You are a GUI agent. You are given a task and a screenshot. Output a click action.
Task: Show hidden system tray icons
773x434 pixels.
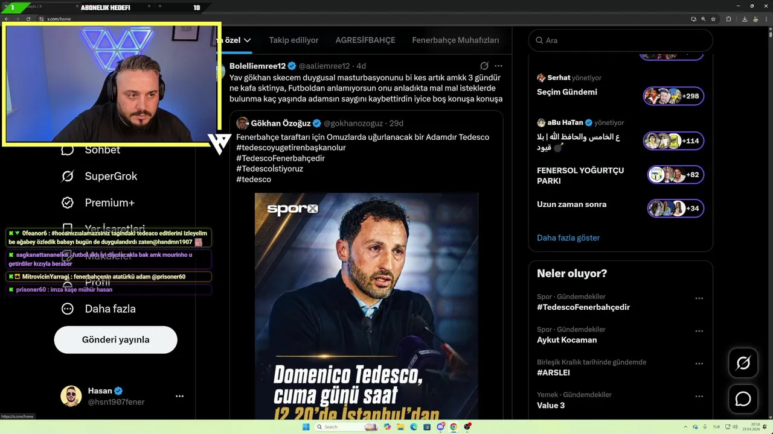pyautogui.click(x=687, y=427)
